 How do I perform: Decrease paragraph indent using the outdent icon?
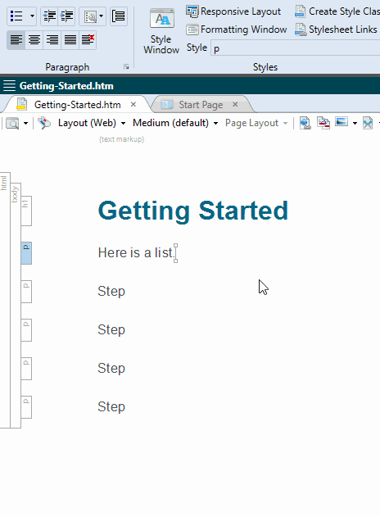click(50, 16)
